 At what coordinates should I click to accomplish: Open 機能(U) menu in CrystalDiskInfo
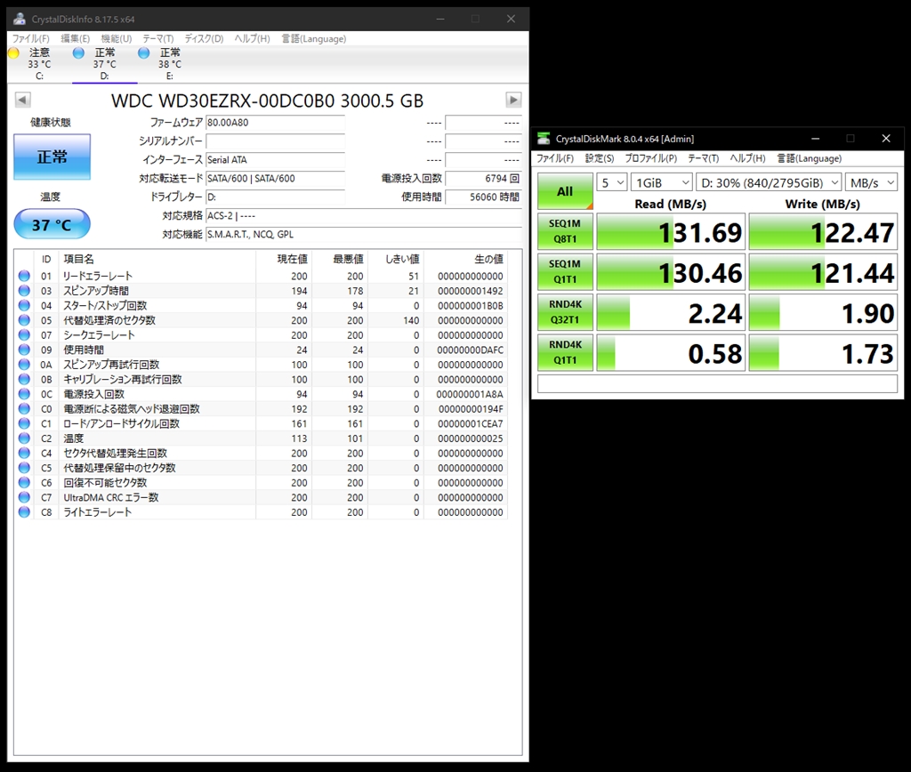(x=117, y=38)
